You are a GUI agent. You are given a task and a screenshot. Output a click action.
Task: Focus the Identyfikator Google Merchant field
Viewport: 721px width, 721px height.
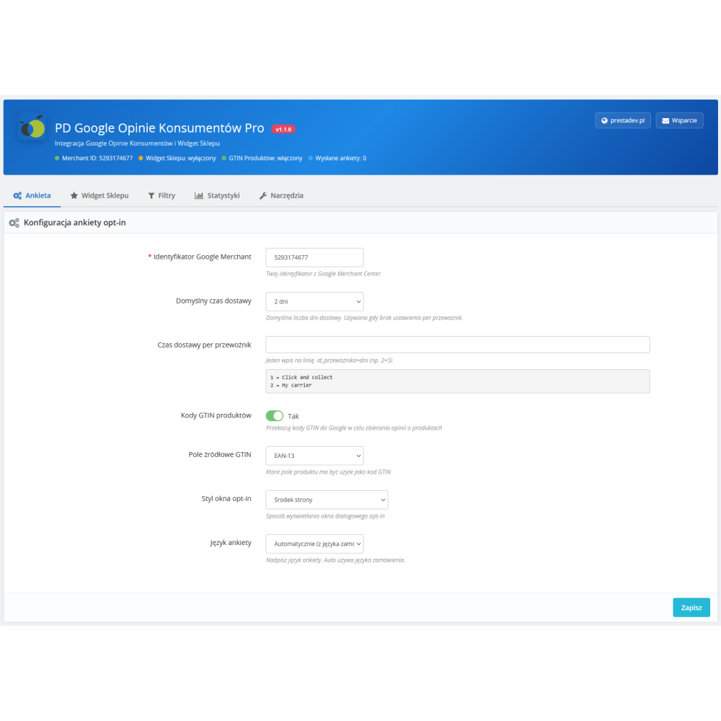point(314,257)
